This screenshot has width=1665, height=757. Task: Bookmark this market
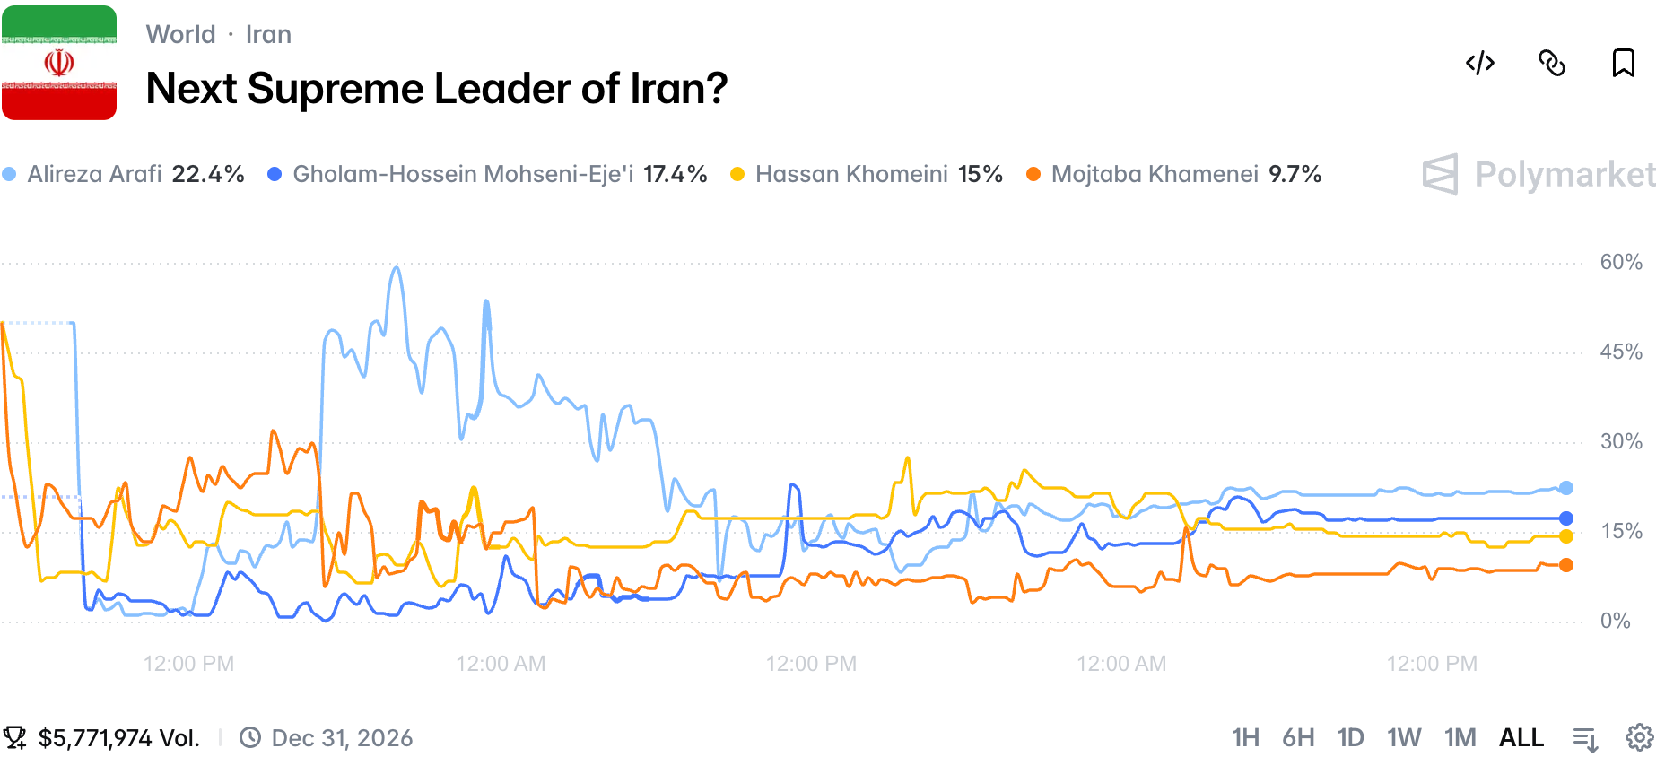click(x=1624, y=63)
